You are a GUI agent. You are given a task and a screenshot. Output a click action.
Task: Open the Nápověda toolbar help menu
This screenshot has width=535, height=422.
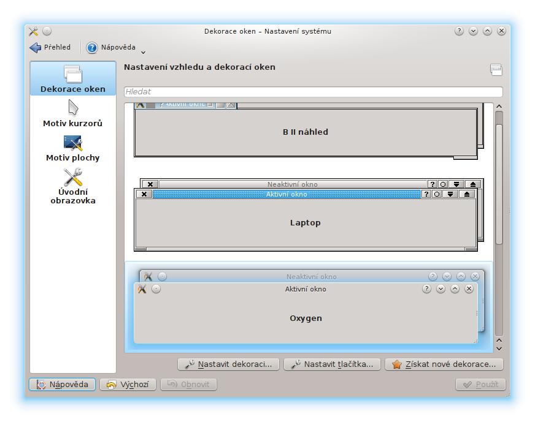pos(111,48)
